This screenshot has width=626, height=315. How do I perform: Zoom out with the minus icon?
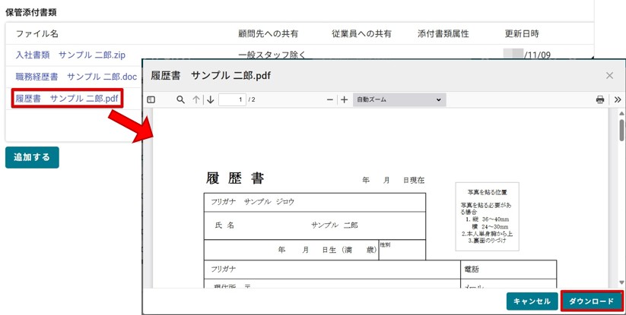(330, 100)
